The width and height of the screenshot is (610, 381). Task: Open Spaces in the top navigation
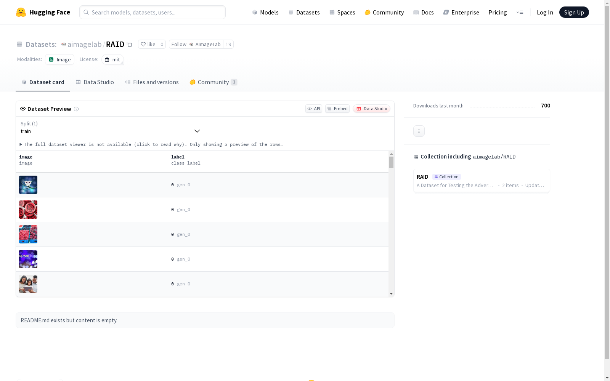coord(342,12)
